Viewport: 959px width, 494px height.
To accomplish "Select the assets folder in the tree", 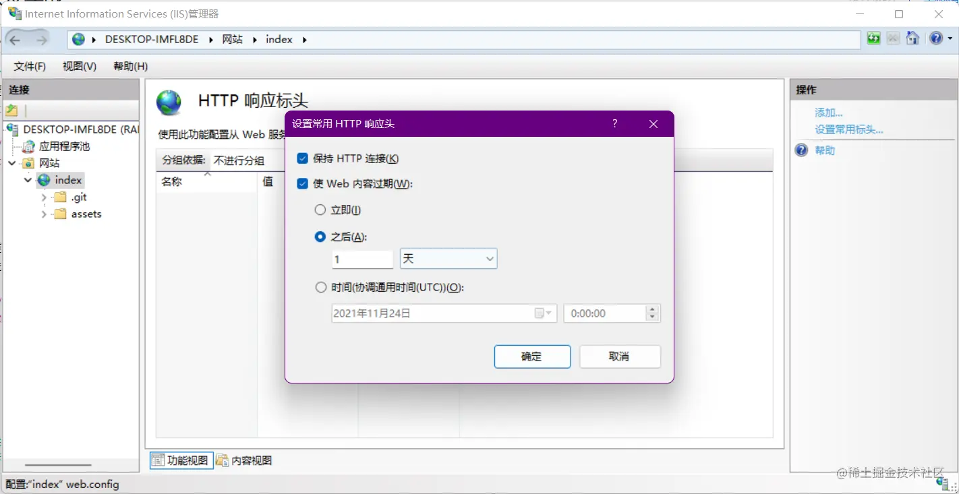I will [86, 214].
